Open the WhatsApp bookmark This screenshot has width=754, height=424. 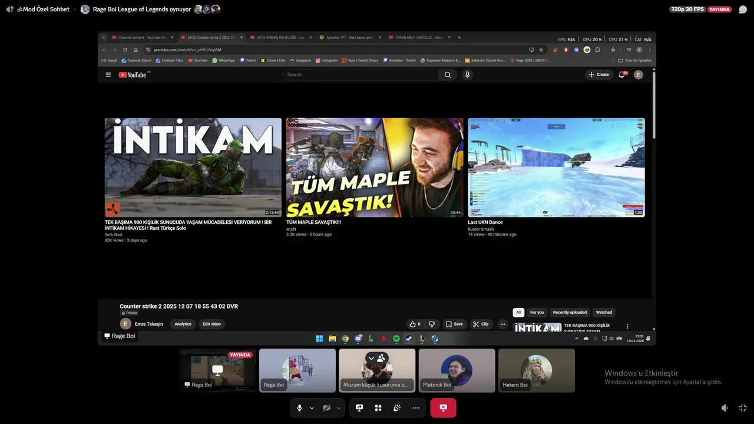pos(223,60)
